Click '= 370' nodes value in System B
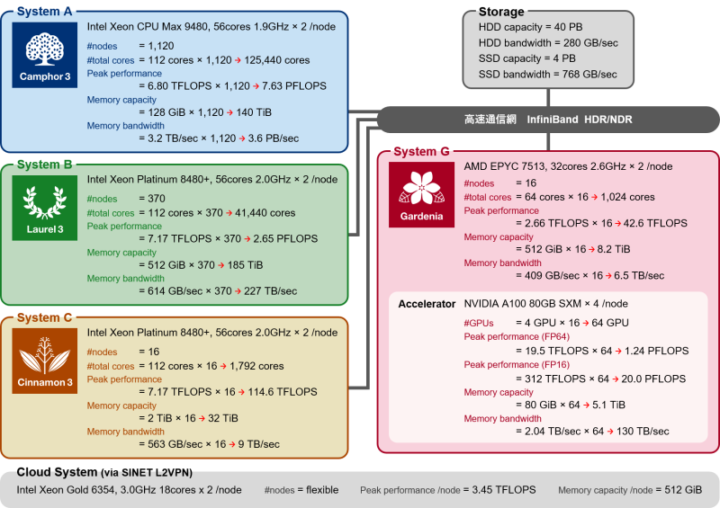 152,198
